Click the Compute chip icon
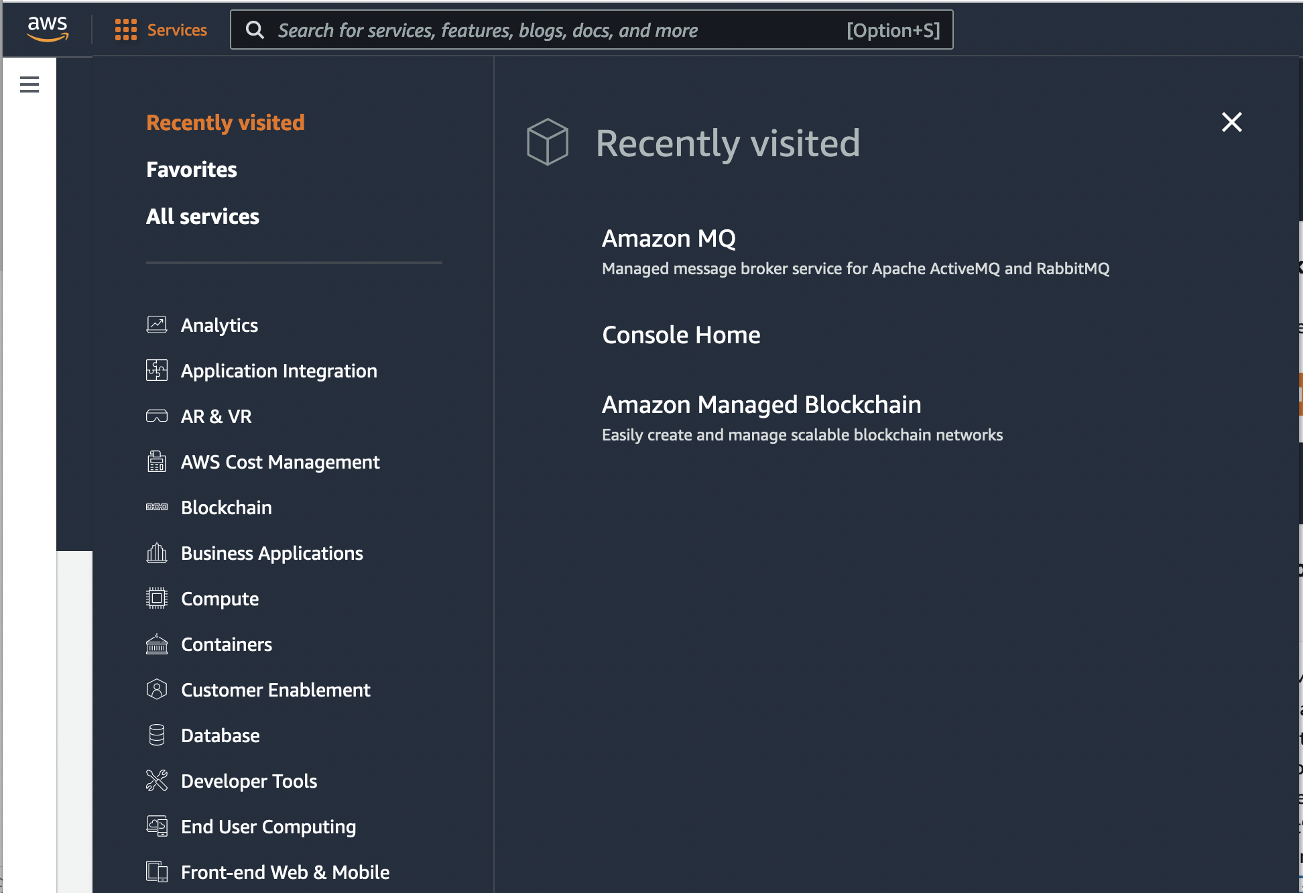 click(157, 598)
